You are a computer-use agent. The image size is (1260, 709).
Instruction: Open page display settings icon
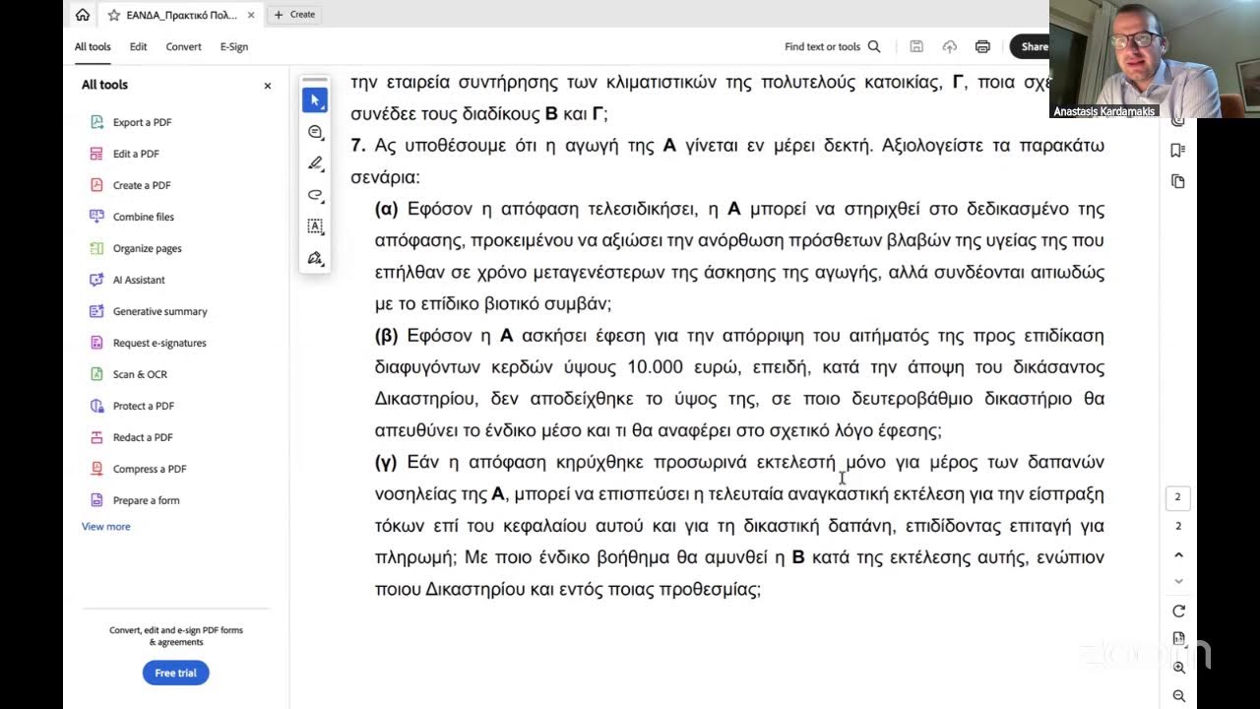pyautogui.click(x=1178, y=639)
